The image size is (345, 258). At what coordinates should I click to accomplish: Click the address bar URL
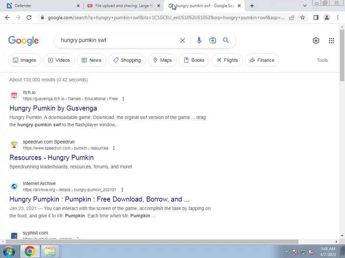166,17
